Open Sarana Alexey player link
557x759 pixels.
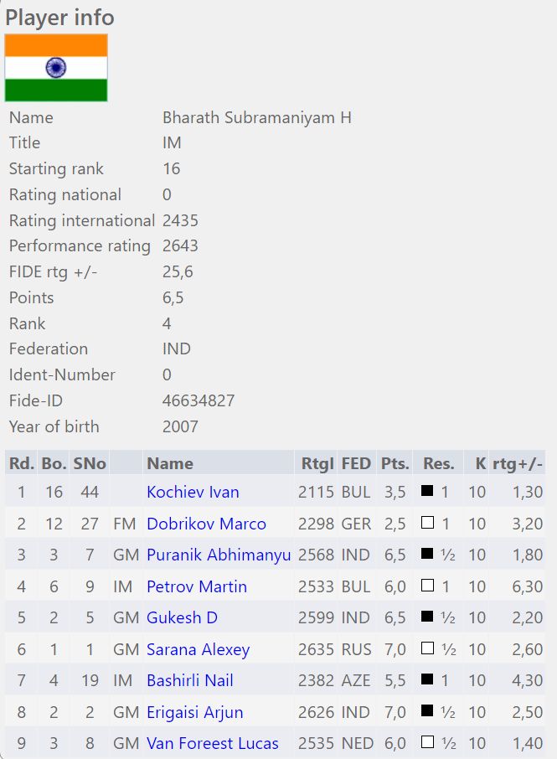(198, 649)
